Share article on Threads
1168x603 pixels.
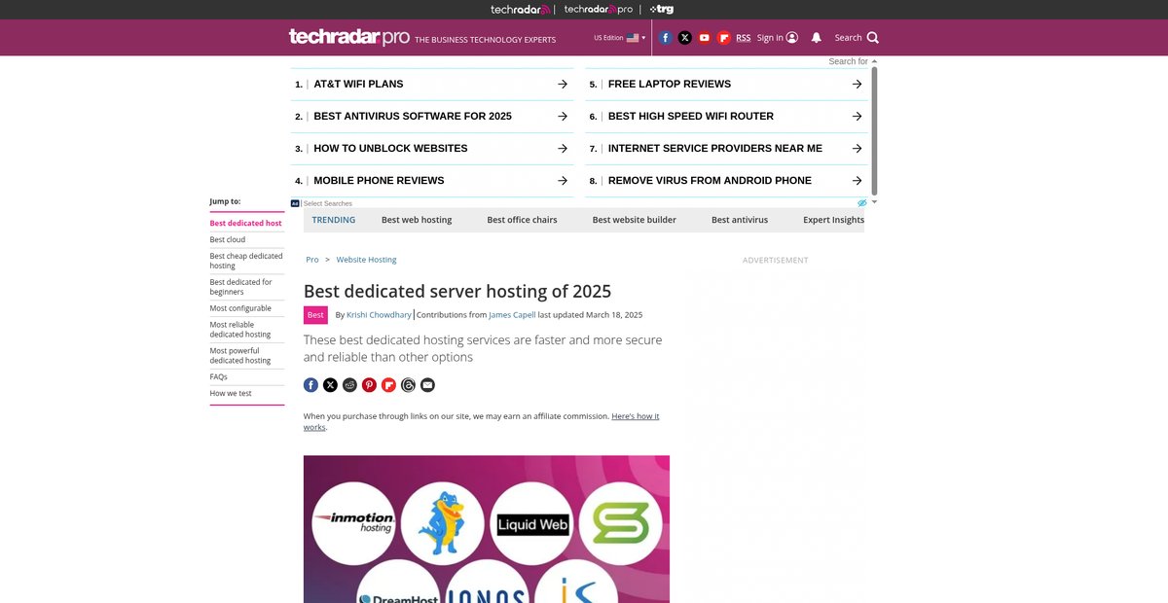tap(408, 385)
